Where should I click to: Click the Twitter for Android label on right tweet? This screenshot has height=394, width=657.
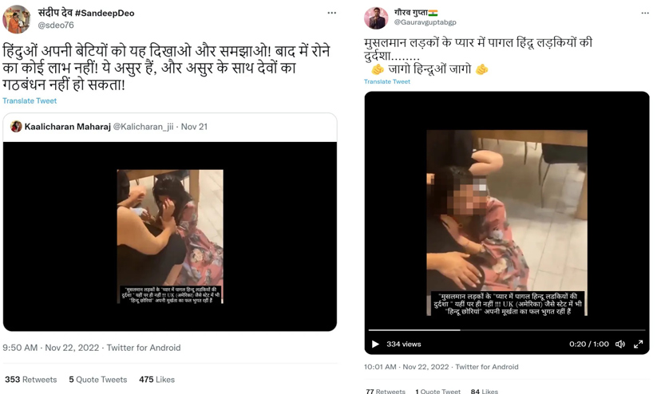(486, 367)
